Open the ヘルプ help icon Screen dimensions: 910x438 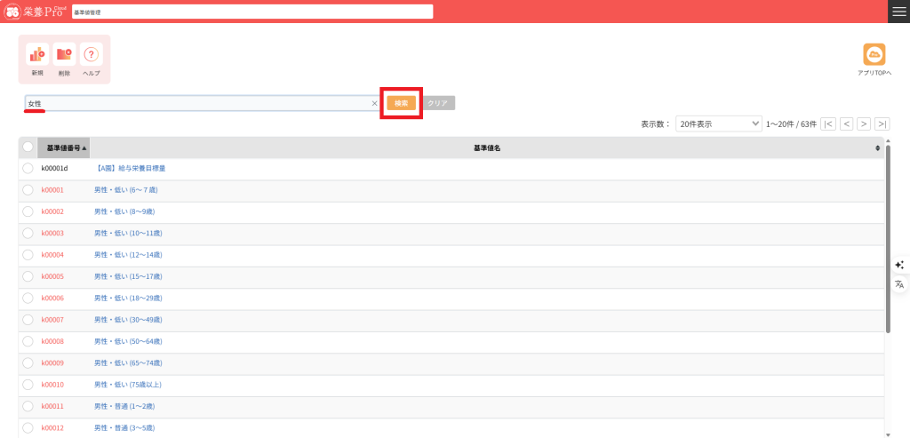(x=92, y=55)
